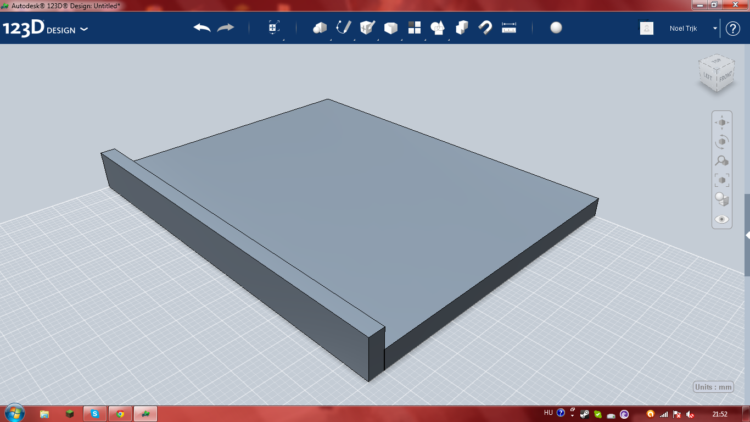Click the 21:52 taskbar clock
Image resolution: width=750 pixels, height=422 pixels.
coord(720,414)
